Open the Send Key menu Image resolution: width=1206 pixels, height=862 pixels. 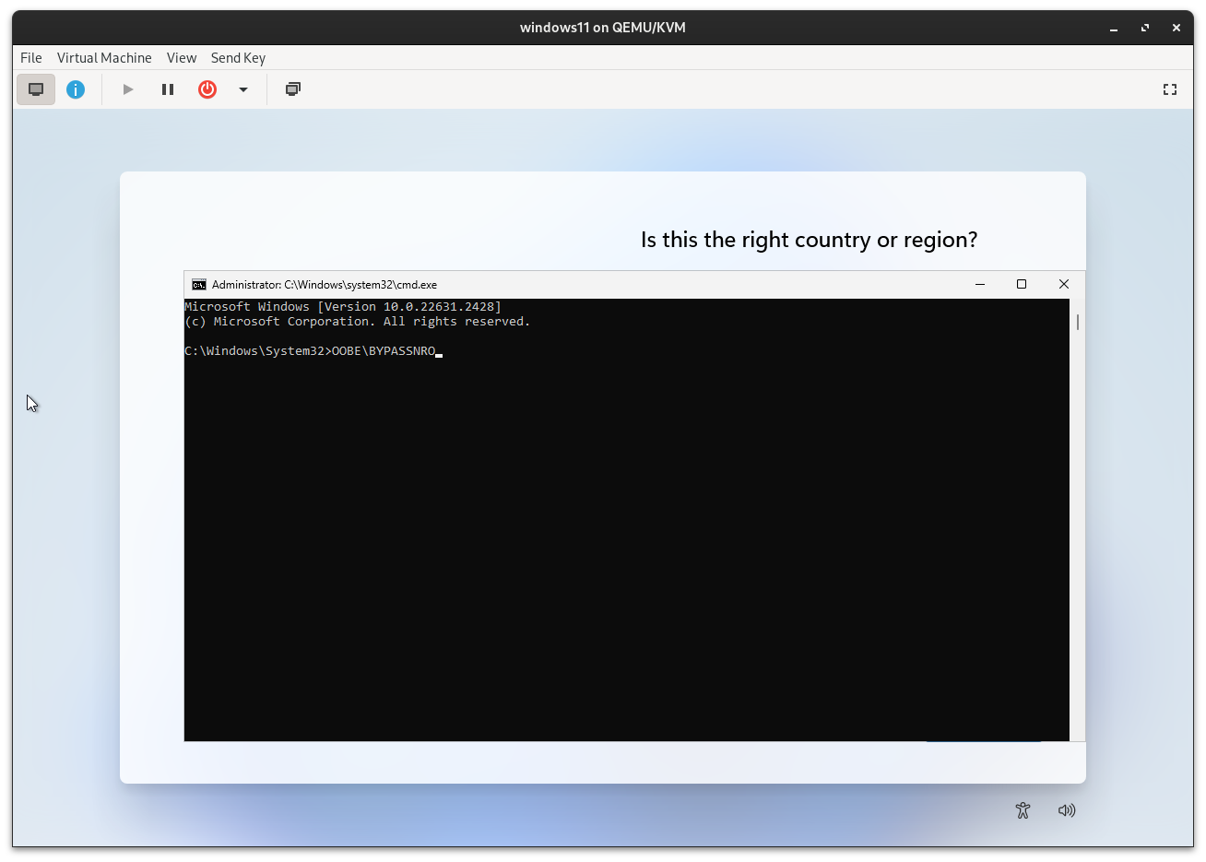point(238,57)
